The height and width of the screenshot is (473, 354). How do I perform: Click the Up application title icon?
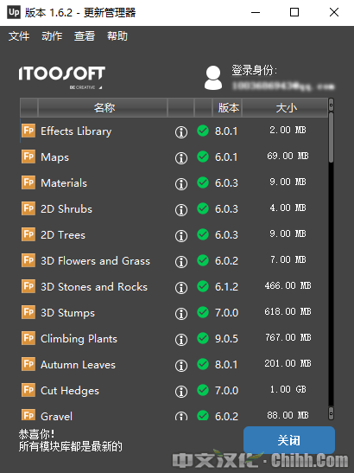click(14, 12)
